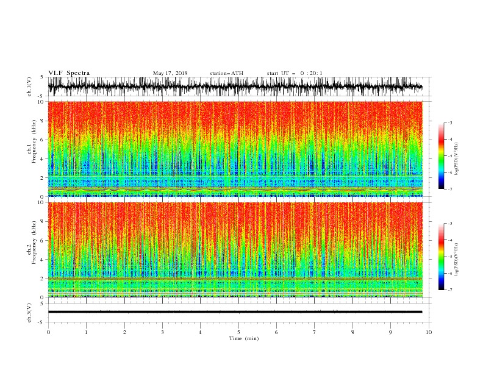The width and height of the screenshot is (483, 373).
Task: Click the "4" tick on time axis
Action: pyautogui.click(x=200, y=332)
